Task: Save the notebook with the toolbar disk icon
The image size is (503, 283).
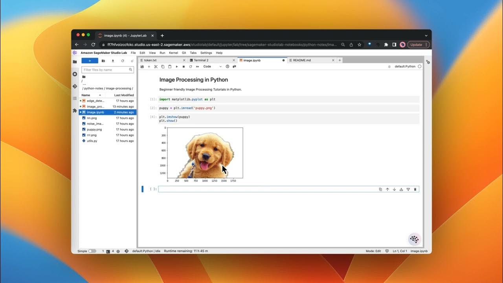Action: pos(142,67)
